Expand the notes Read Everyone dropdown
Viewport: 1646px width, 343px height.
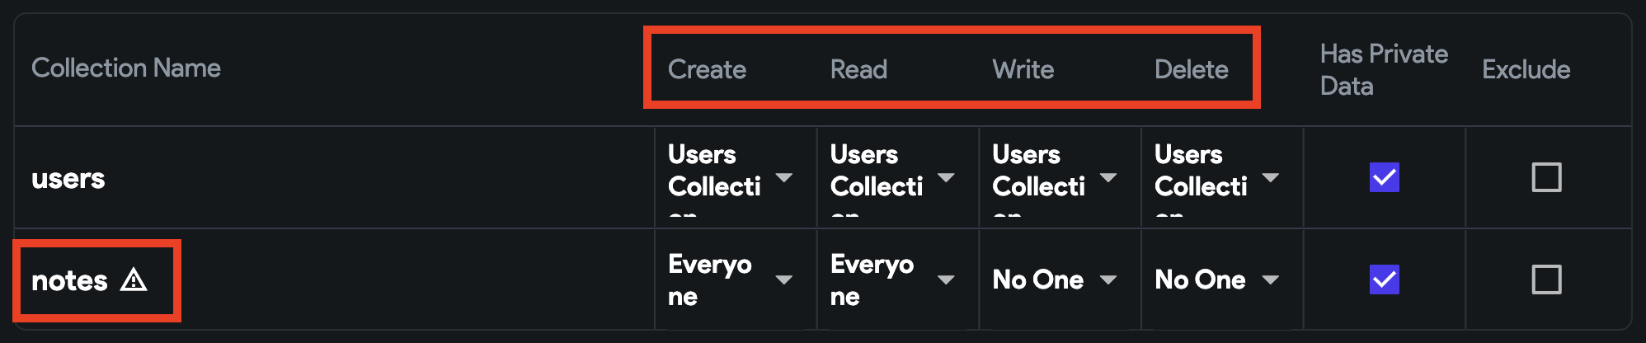(894, 280)
